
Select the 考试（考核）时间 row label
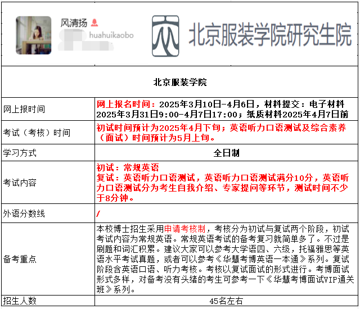(x=37, y=133)
